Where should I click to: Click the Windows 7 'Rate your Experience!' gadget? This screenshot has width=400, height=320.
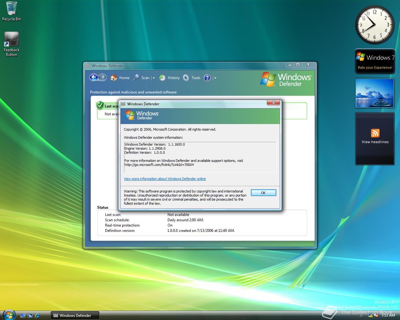pyautogui.click(x=375, y=62)
